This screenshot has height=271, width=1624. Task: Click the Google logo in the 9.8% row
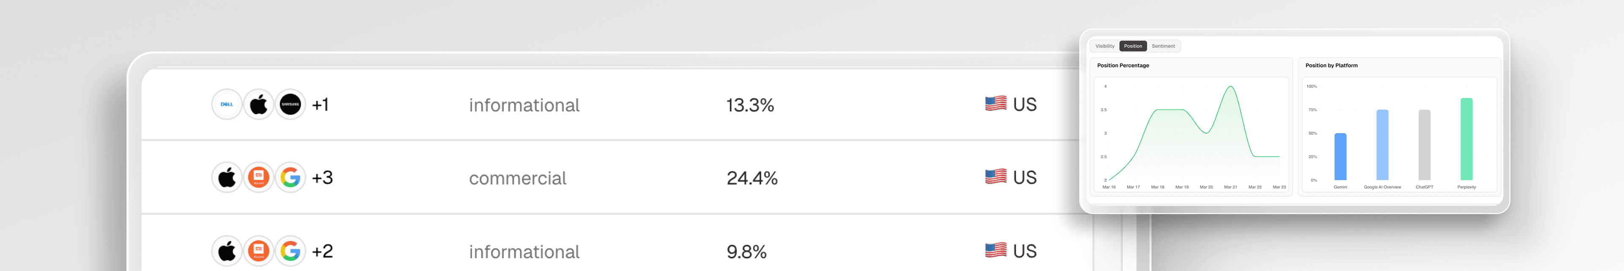pos(290,252)
